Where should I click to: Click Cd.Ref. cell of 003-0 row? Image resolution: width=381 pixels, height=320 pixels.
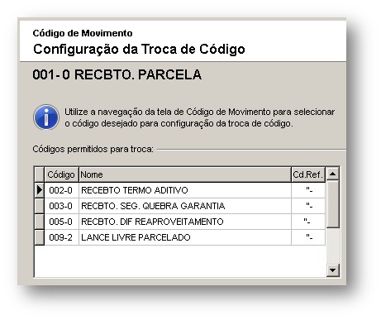coord(308,206)
